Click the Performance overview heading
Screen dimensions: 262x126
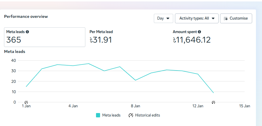(26, 16)
